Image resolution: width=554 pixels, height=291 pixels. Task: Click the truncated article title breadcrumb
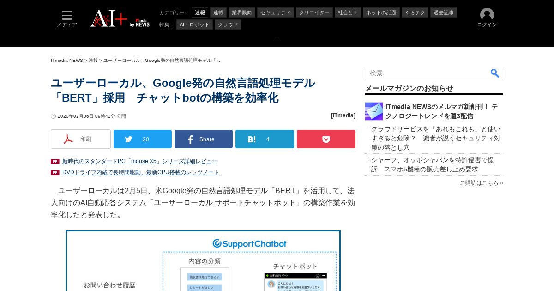point(162,61)
